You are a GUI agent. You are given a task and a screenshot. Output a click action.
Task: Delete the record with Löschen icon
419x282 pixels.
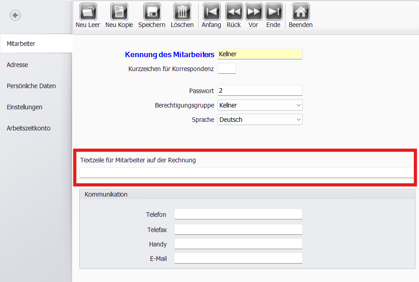(182, 12)
